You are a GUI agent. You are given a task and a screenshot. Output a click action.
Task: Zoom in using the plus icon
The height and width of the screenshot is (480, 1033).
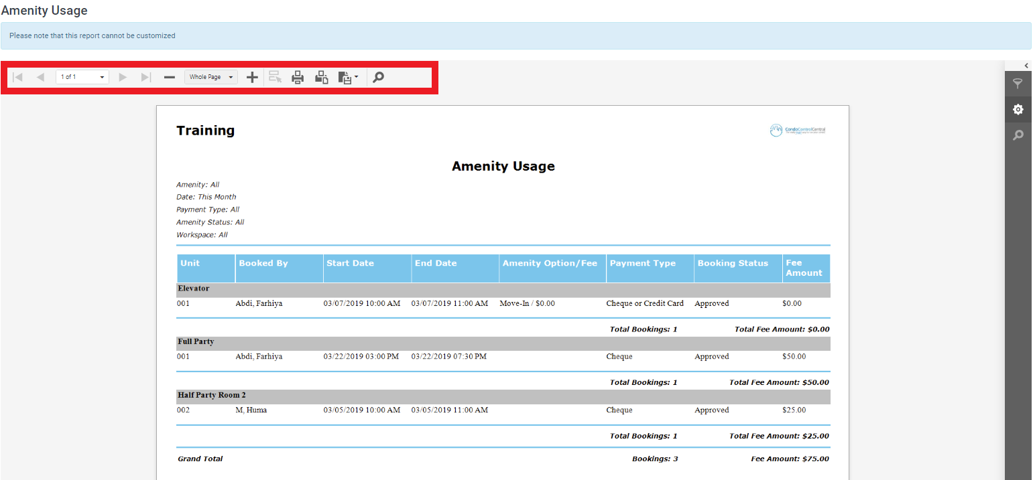[252, 77]
